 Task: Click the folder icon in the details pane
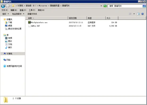click(6, 100)
